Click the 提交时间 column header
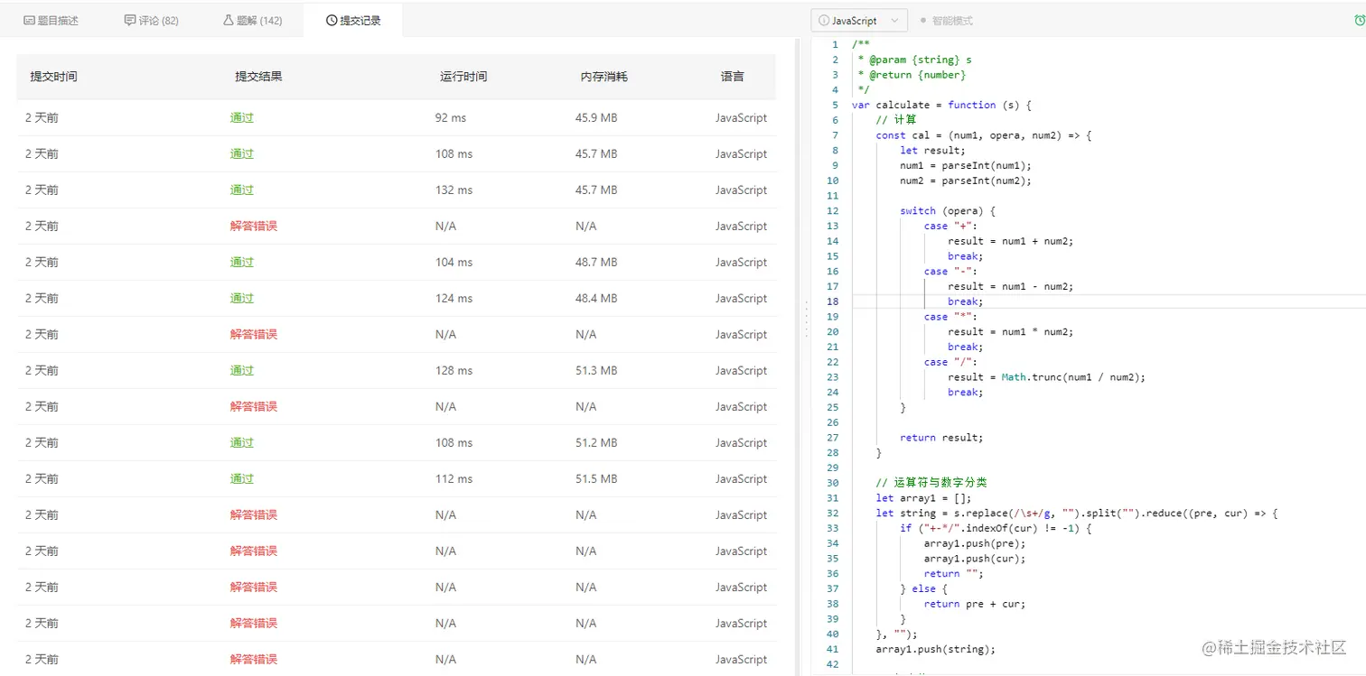Image resolution: width=1366 pixels, height=676 pixels. (53, 77)
